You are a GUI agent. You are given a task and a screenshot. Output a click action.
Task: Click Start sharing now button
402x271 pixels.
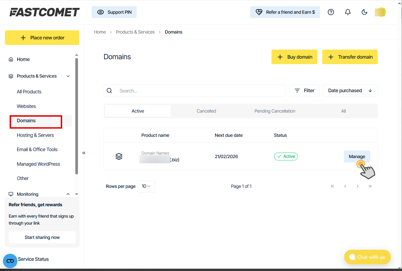pos(42,237)
